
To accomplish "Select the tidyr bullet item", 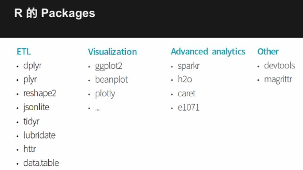I will coord(31,121).
